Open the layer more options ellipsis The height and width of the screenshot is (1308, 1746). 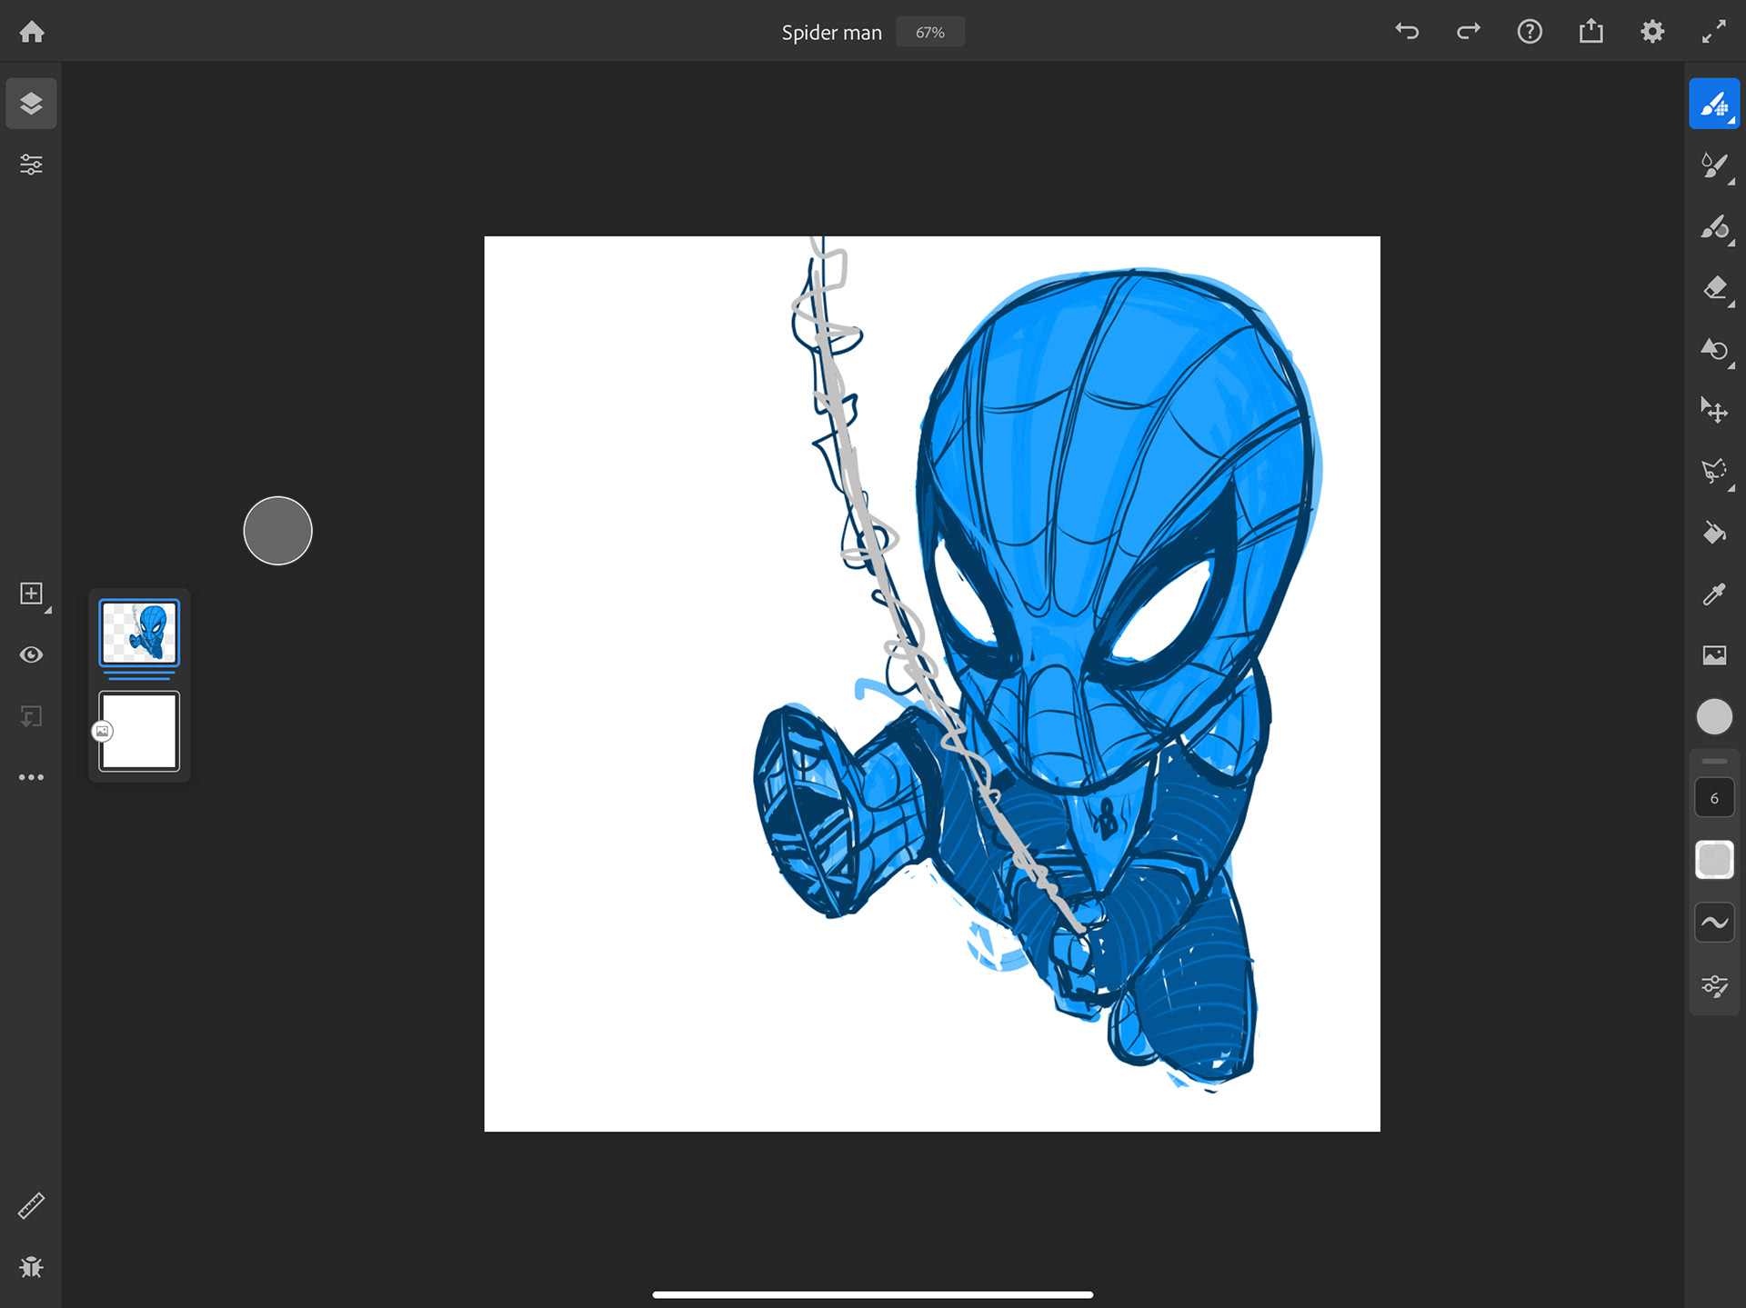pos(32,778)
